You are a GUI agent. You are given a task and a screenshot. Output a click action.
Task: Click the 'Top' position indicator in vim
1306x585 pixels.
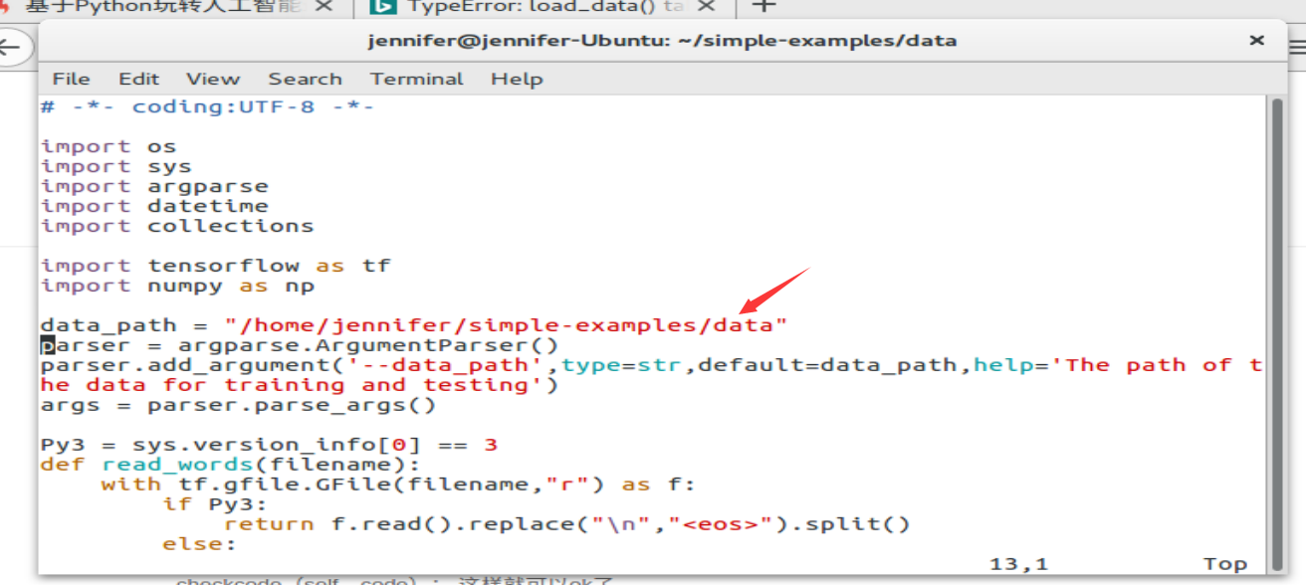(x=1225, y=564)
